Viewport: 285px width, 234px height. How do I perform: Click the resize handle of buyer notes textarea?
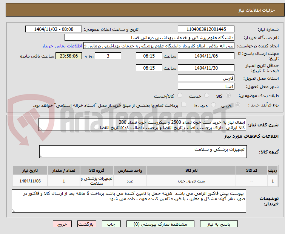14,210
